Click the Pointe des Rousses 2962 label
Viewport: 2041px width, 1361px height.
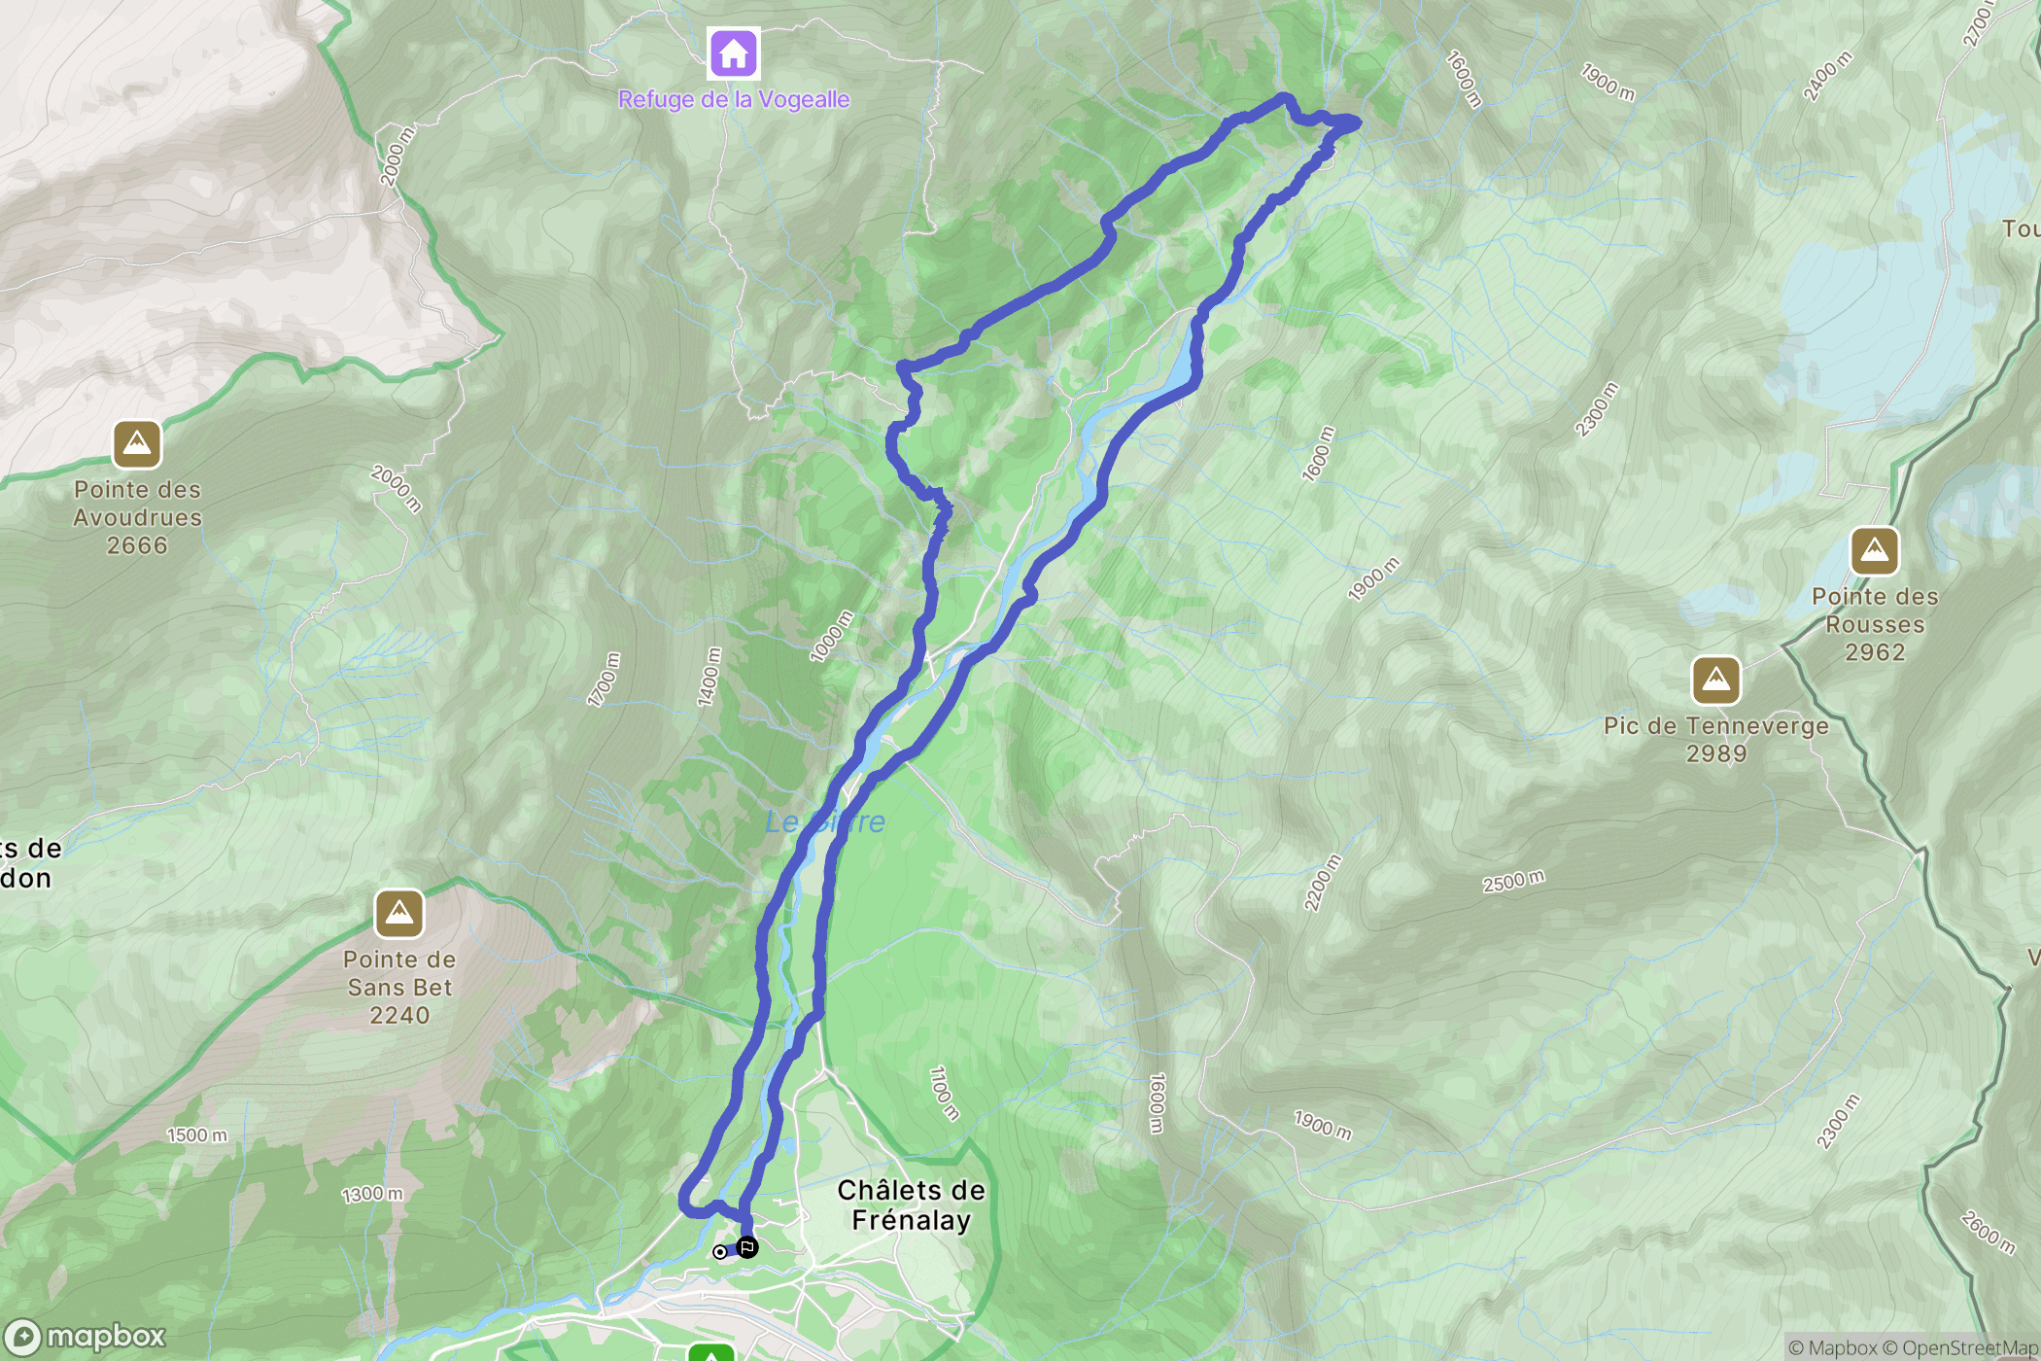pos(1875,625)
